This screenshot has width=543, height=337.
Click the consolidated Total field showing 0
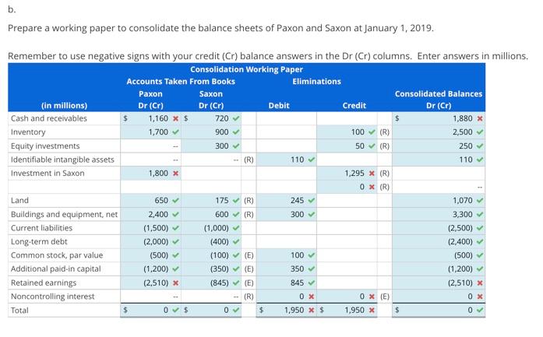[x=439, y=311]
